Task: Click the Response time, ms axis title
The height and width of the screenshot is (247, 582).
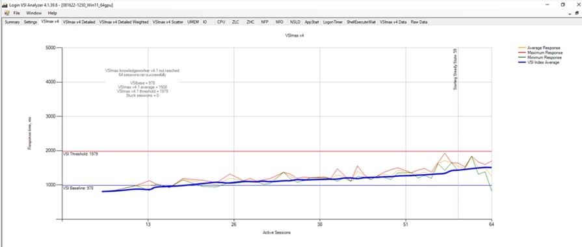Action: tap(29, 133)
